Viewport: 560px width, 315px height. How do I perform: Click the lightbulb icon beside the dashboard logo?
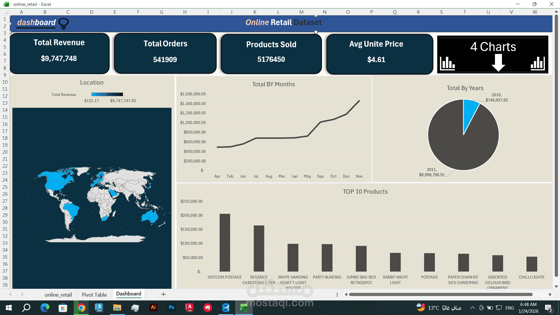click(63, 23)
